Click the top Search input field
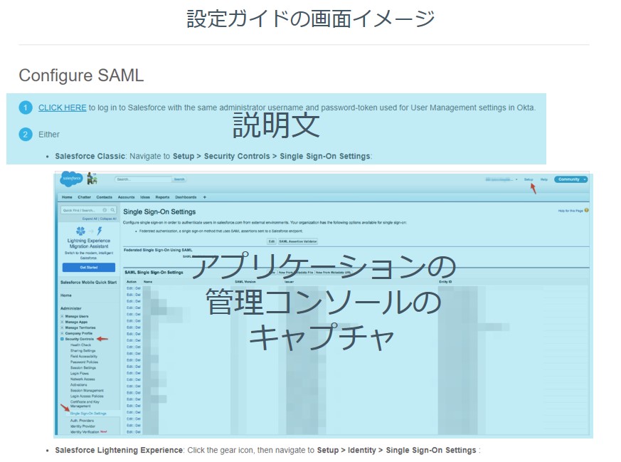The image size is (621, 462). (144, 179)
